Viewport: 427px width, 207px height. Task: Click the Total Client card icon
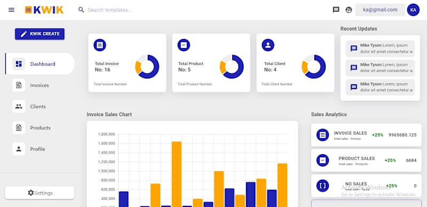click(268, 45)
